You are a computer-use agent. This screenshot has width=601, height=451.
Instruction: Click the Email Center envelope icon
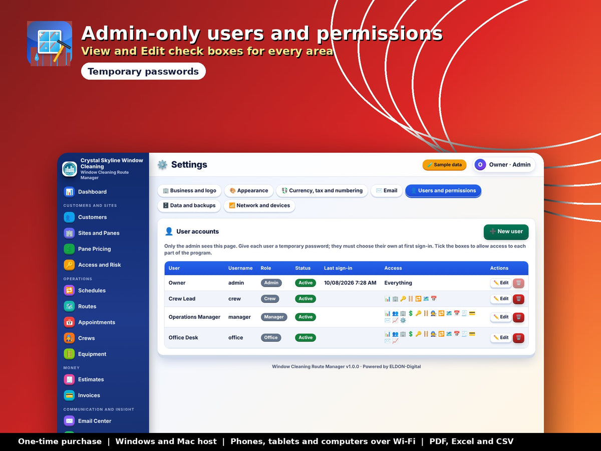69,421
